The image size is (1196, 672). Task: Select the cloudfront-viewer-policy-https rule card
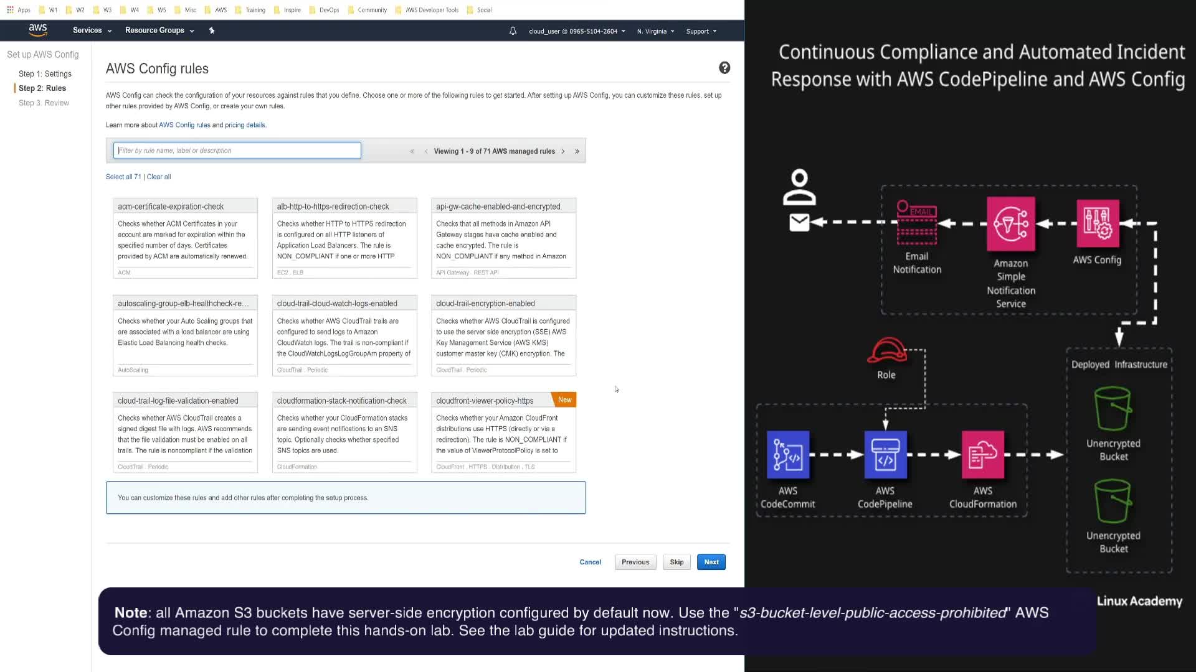tap(503, 432)
